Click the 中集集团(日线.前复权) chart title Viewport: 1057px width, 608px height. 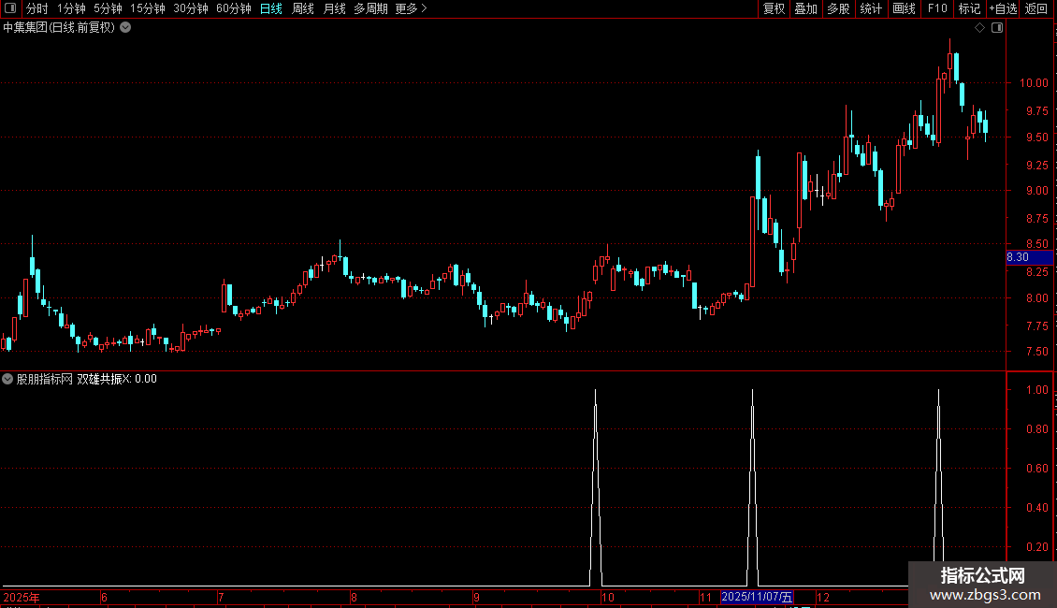(x=59, y=28)
